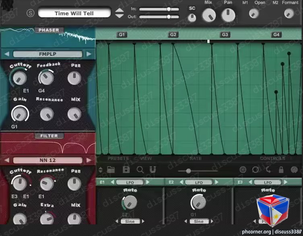Switch Filter type right of NN 12
Viewport: 303px width, 236px height.
[x=89, y=160]
